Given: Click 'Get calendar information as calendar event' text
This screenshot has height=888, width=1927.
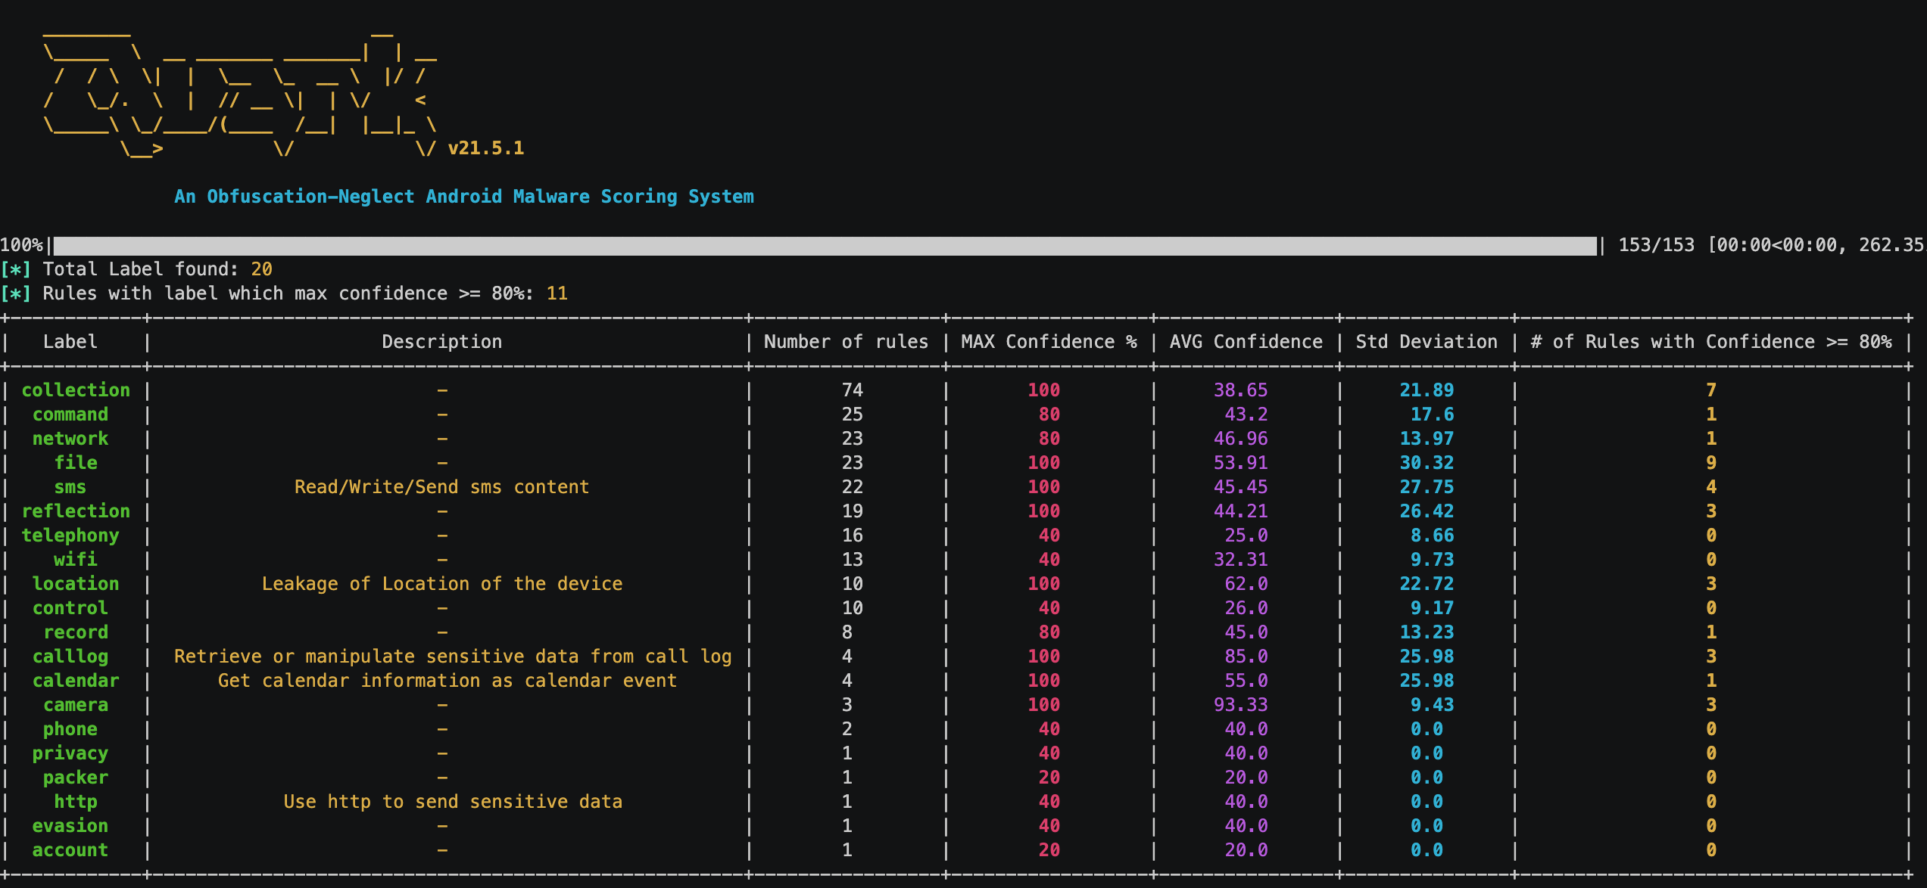Looking at the screenshot, I should [447, 681].
